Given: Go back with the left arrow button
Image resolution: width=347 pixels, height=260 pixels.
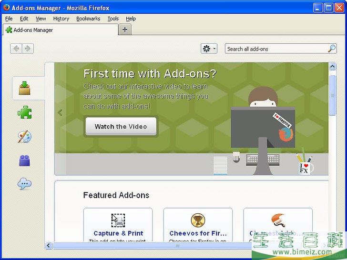Looking at the screenshot, I should [16, 49].
